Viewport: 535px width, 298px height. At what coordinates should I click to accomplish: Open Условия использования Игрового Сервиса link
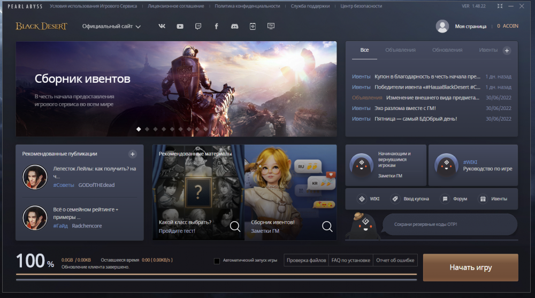(93, 6)
